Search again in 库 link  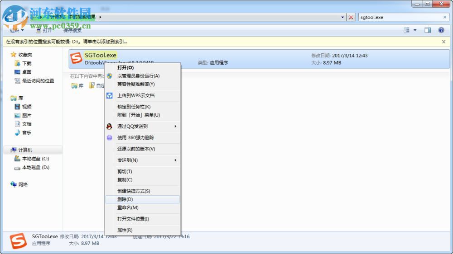click(78, 85)
